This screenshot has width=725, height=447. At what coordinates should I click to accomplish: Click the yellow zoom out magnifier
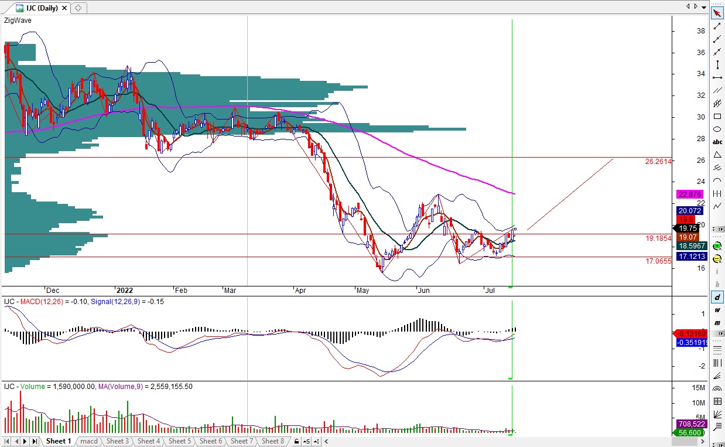tap(717, 258)
